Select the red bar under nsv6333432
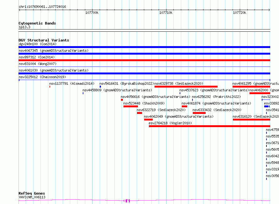 [199, 113]
